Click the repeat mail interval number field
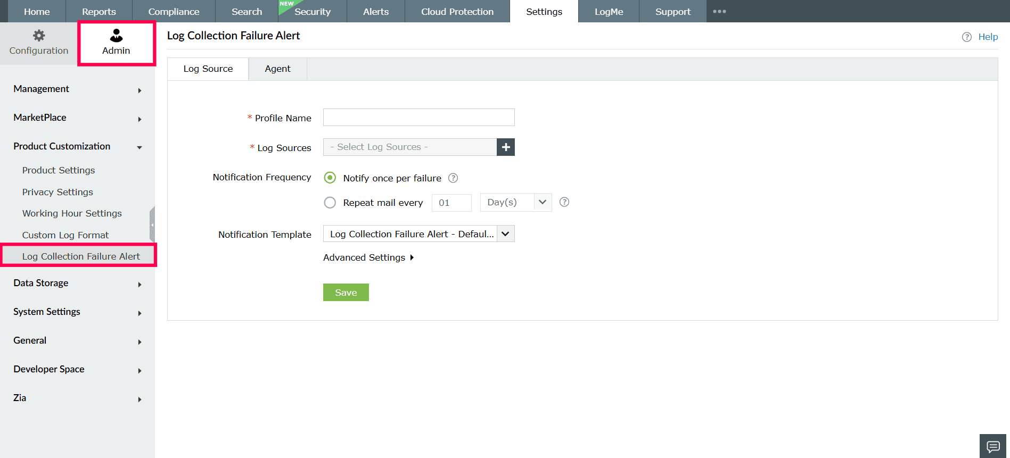The image size is (1010, 458). tap(451, 203)
